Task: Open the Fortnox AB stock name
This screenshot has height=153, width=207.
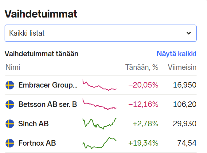Action: 37,143
